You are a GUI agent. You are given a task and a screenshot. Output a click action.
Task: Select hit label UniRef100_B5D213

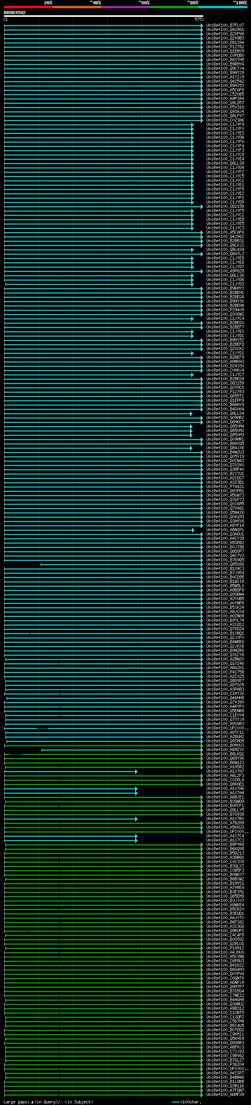coord(225,853)
